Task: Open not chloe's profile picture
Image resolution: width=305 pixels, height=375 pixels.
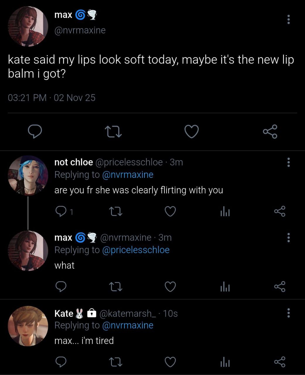Action: pos(28,175)
